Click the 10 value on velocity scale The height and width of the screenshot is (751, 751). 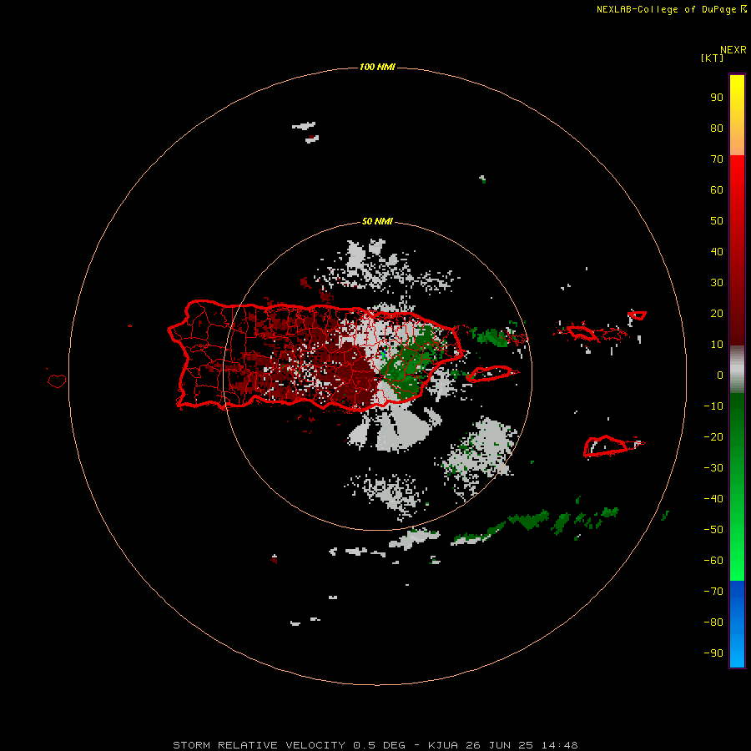point(717,345)
